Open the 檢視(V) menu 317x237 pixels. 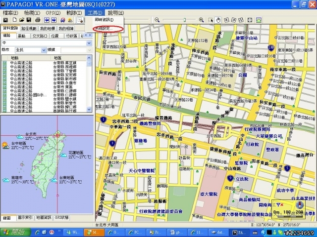click(x=32, y=13)
